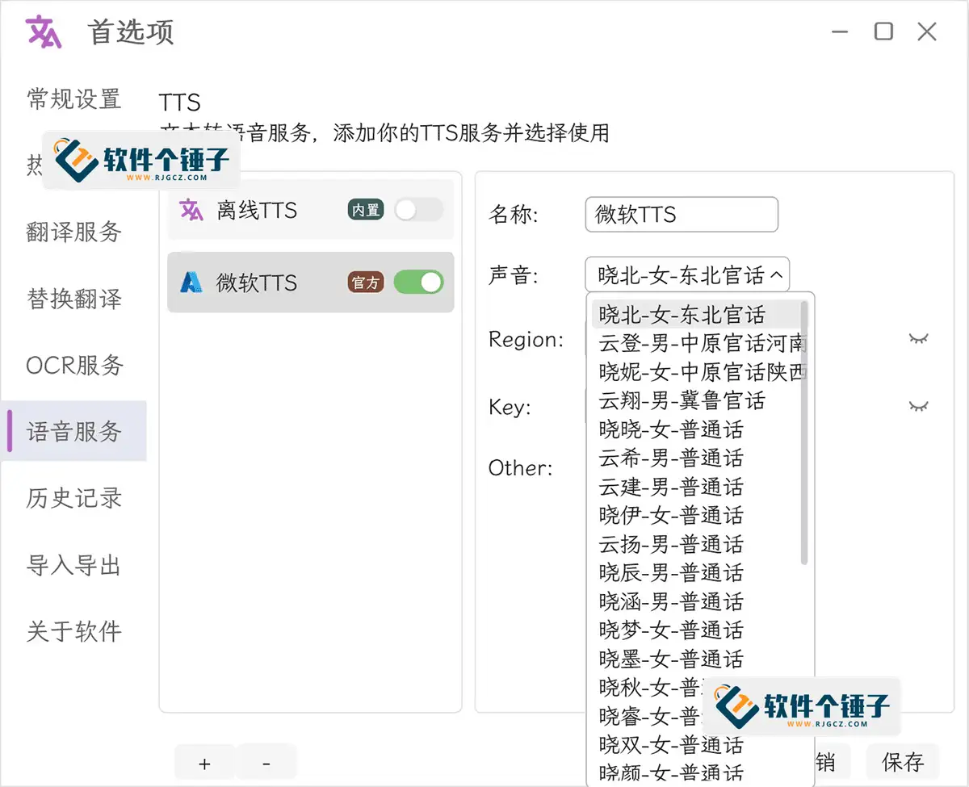Select the 语音服务 sidebar tab
The height and width of the screenshot is (787, 969).
pos(73,432)
